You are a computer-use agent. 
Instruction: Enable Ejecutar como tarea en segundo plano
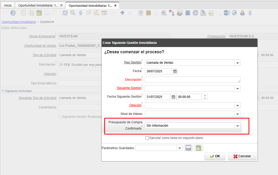click(x=147, y=138)
